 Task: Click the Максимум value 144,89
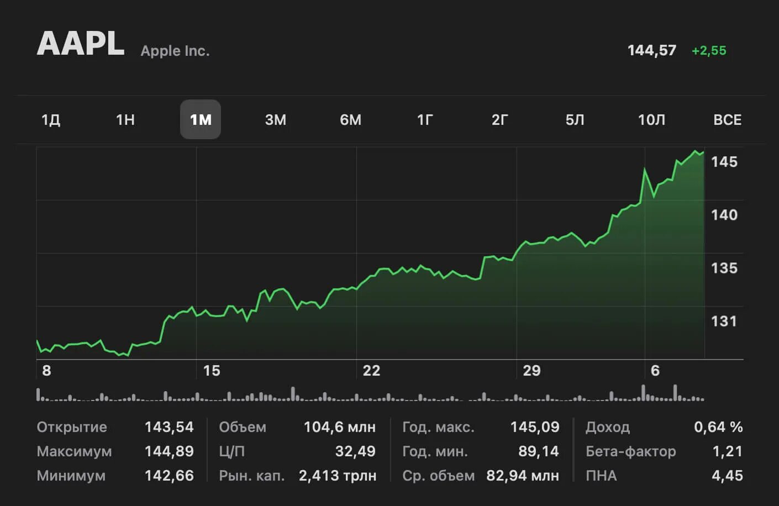(x=169, y=451)
